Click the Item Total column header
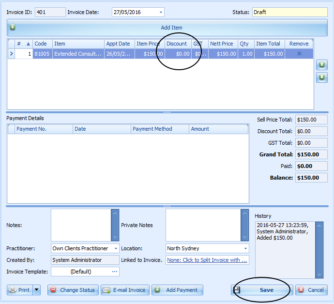Image resolution: width=334 pixels, height=304 pixels. 270,44
